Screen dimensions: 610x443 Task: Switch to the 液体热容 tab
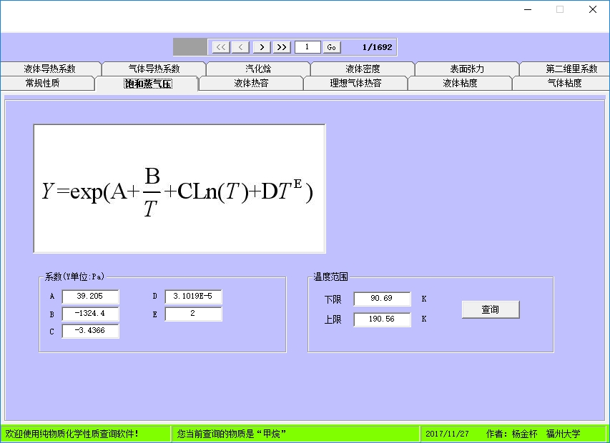coord(251,83)
